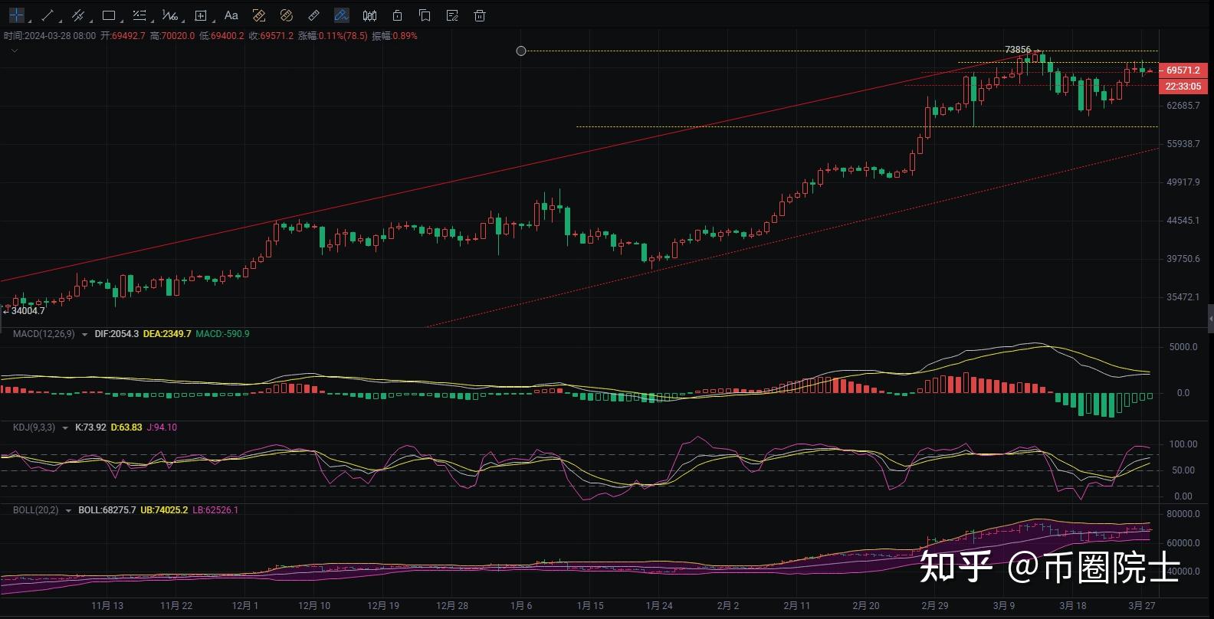The width and height of the screenshot is (1214, 619).
Task: Click the time 2024-03-28 08:00 readout
Action: coord(50,36)
